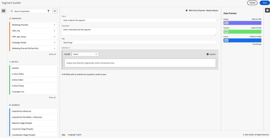Expand CRM_City dimension chevron

tap(55, 31)
